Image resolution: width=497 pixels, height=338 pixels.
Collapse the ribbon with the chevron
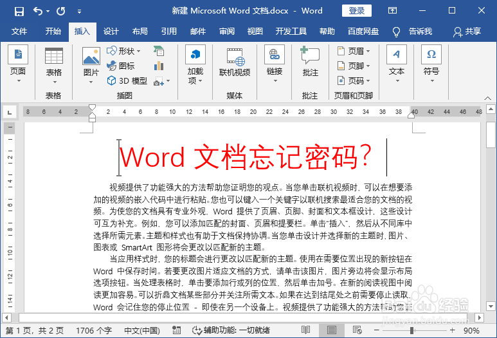[x=487, y=98]
